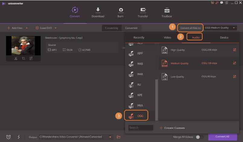Select the Audio tab
The height and width of the screenshot is (142, 243).
pos(196,38)
